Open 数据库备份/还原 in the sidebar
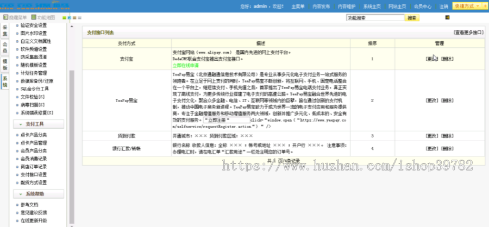489x227 pixels. pyautogui.click(x=37, y=81)
